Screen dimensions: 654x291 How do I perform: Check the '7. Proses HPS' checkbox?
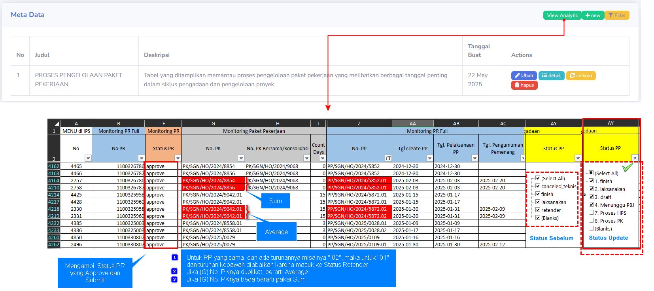click(x=592, y=213)
